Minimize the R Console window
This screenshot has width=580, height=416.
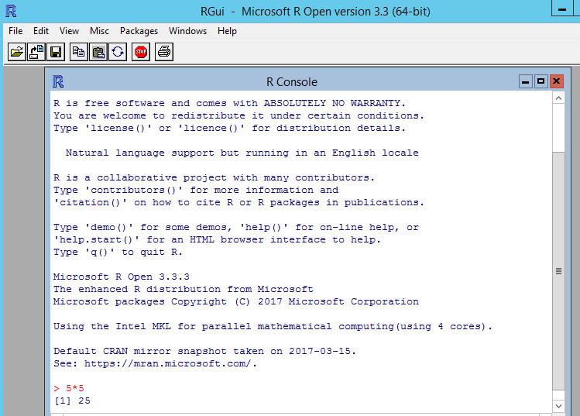click(x=525, y=81)
